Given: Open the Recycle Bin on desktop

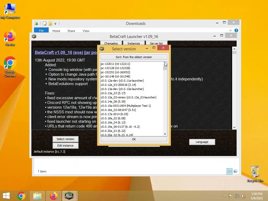Looking at the screenshot, I should tap(255, 174).
